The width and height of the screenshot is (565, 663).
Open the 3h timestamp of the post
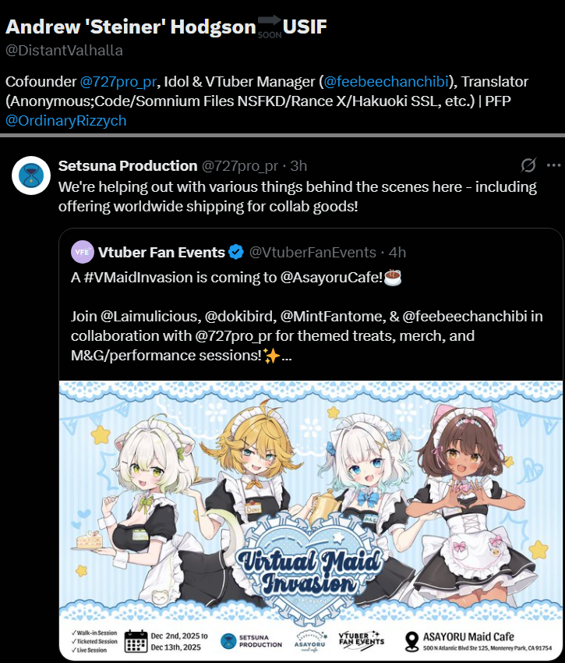[298, 165]
